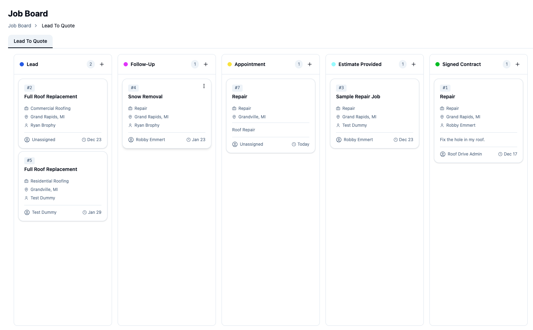This screenshot has width=533, height=330.
Task: Click the #1 job number badge
Action: [x=445, y=88]
